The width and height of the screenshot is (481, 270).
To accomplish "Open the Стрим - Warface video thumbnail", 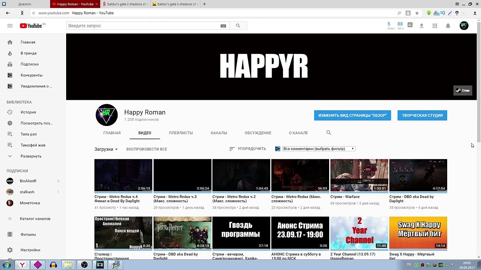I will 359,175.
